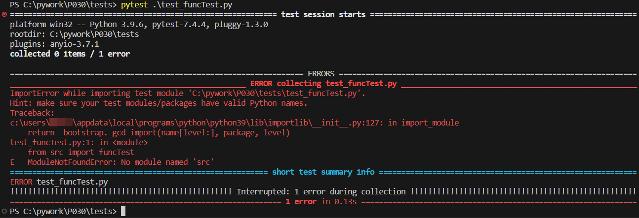Screen dimensions: 639x218
Task: Click the ERRORS section divider heading
Action: (320, 74)
